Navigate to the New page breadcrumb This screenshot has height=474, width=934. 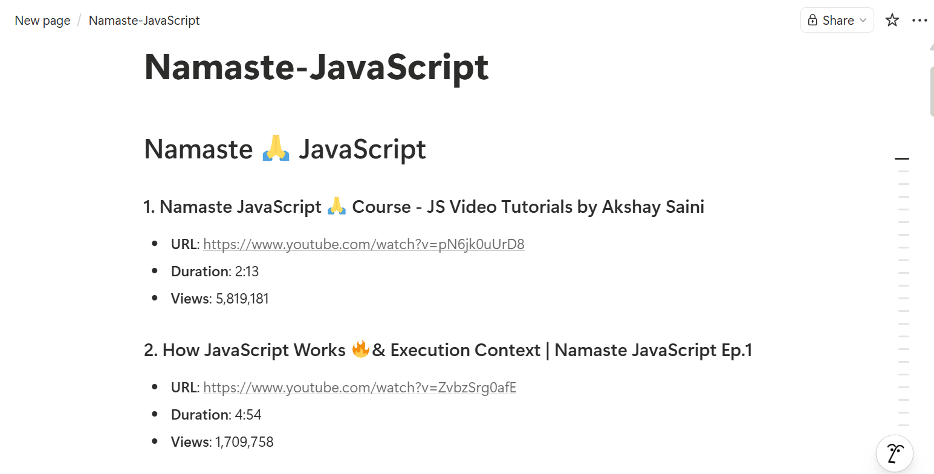tap(42, 20)
